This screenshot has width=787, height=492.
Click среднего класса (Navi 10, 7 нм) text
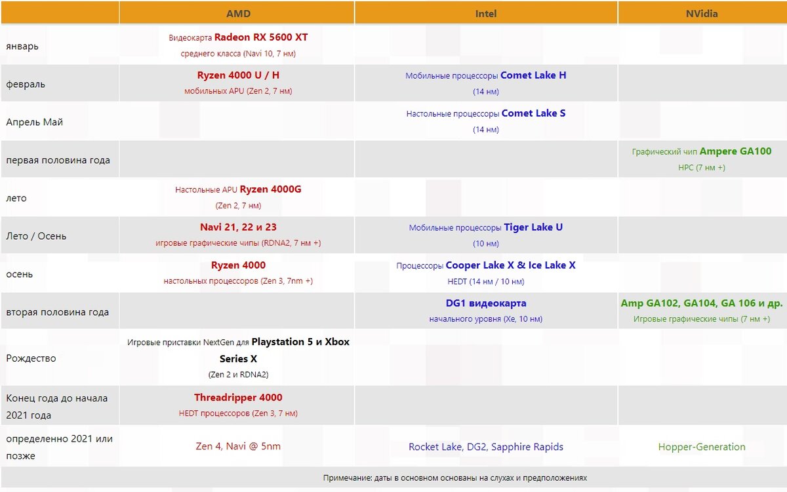(x=237, y=54)
